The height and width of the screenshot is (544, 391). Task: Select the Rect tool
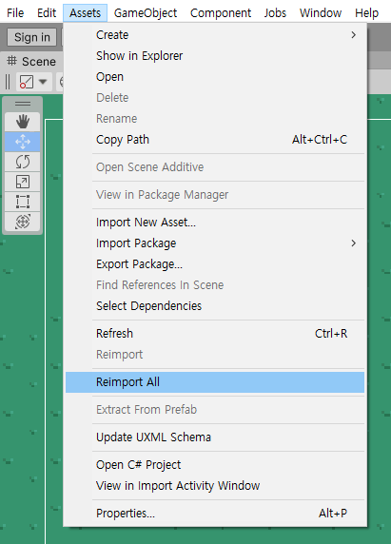tap(23, 202)
